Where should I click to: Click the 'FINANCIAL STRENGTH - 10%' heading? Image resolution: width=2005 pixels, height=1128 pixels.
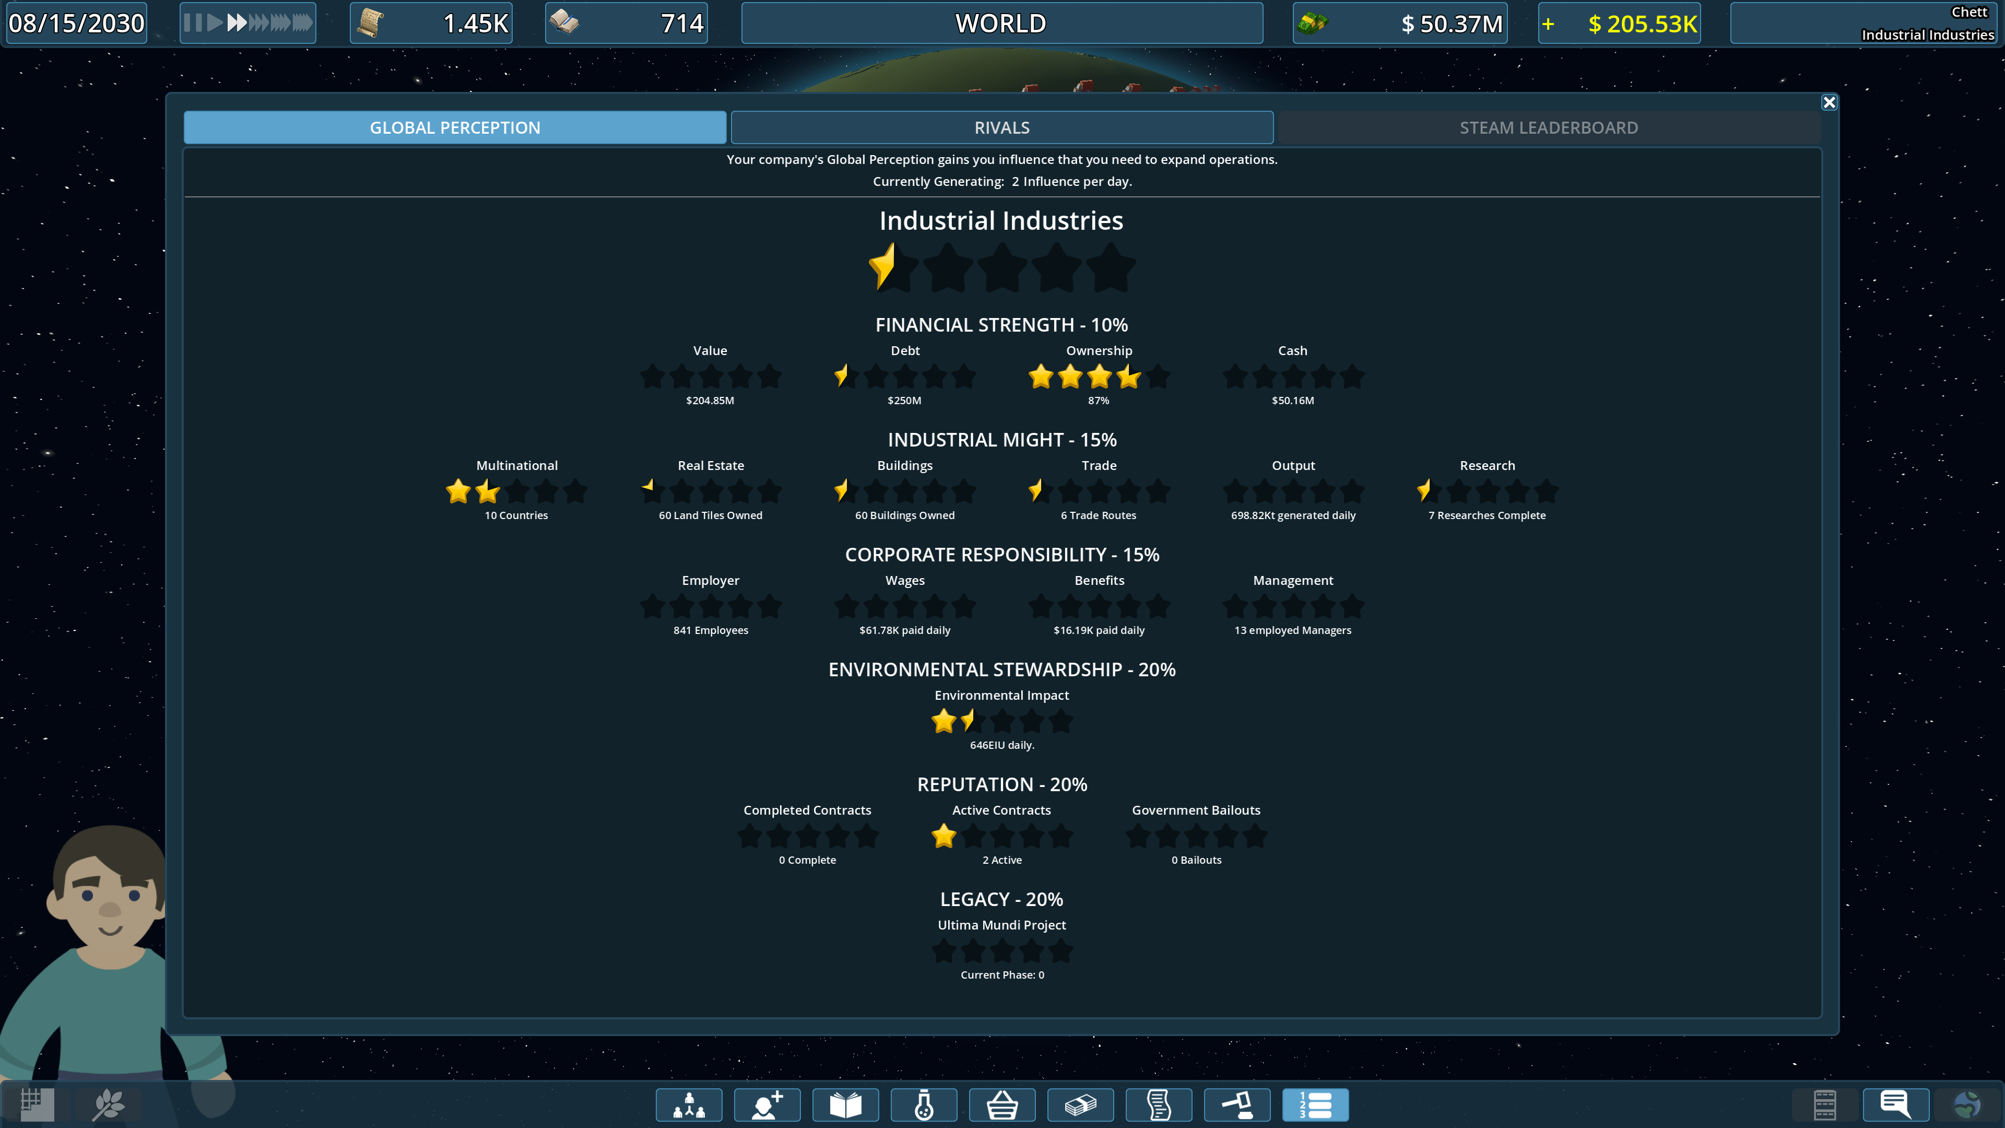[x=1002, y=325]
